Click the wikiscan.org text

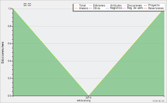83,100
